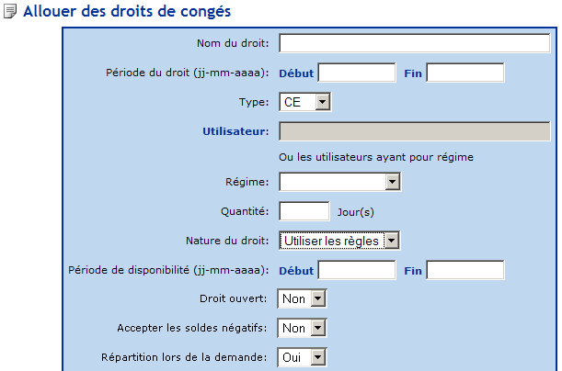Expand the Régime dropdown list
The image size is (562, 371).
pyautogui.click(x=339, y=183)
